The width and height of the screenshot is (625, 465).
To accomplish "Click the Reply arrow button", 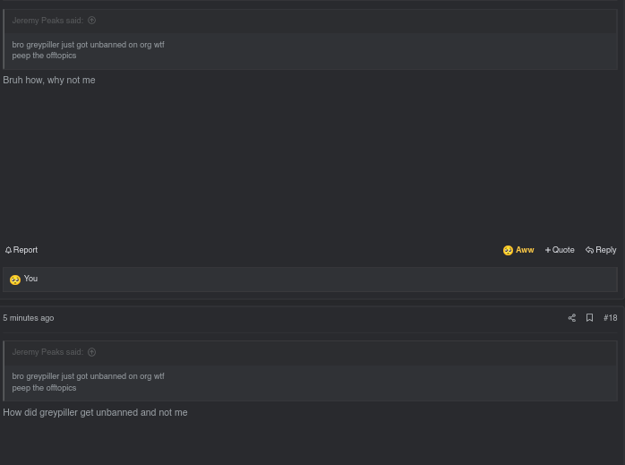I will click(x=601, y=250).
